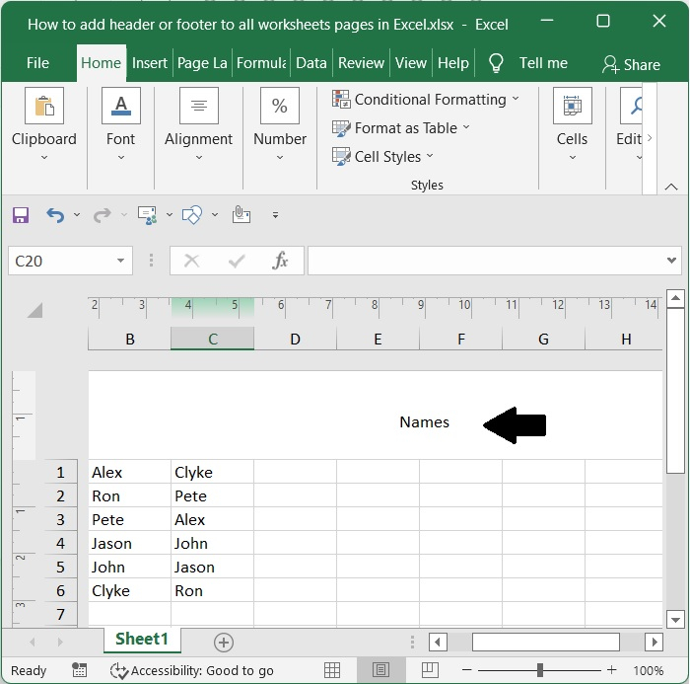The width and height of the screenshot is (690, 684).
Task: Click the Share button
Action: (x=631, y=64)
